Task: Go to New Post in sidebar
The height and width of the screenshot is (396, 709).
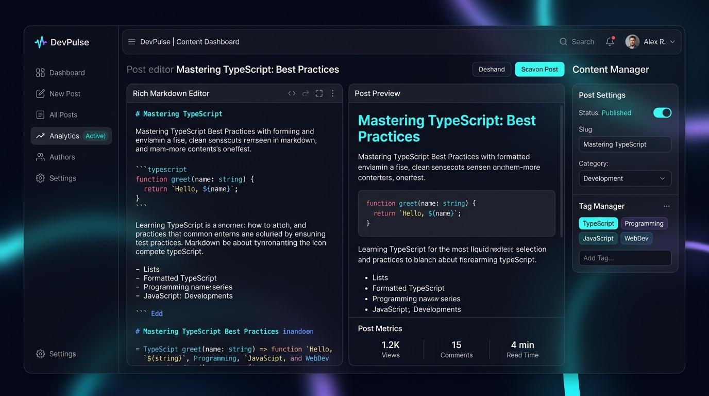Action: (71, 94)
